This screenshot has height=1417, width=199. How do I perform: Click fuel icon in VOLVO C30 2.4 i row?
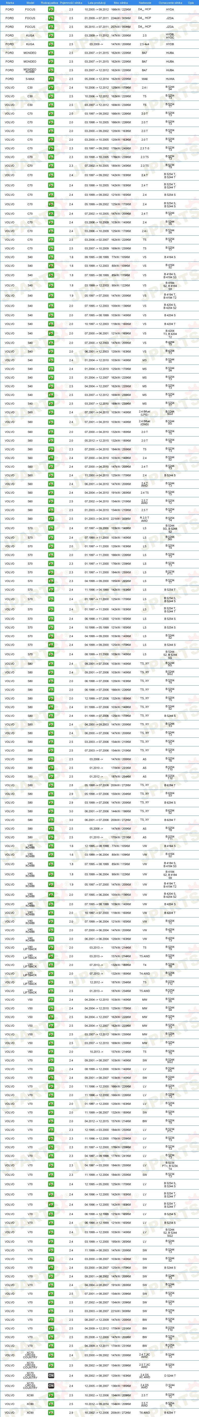tap(51, 88)
